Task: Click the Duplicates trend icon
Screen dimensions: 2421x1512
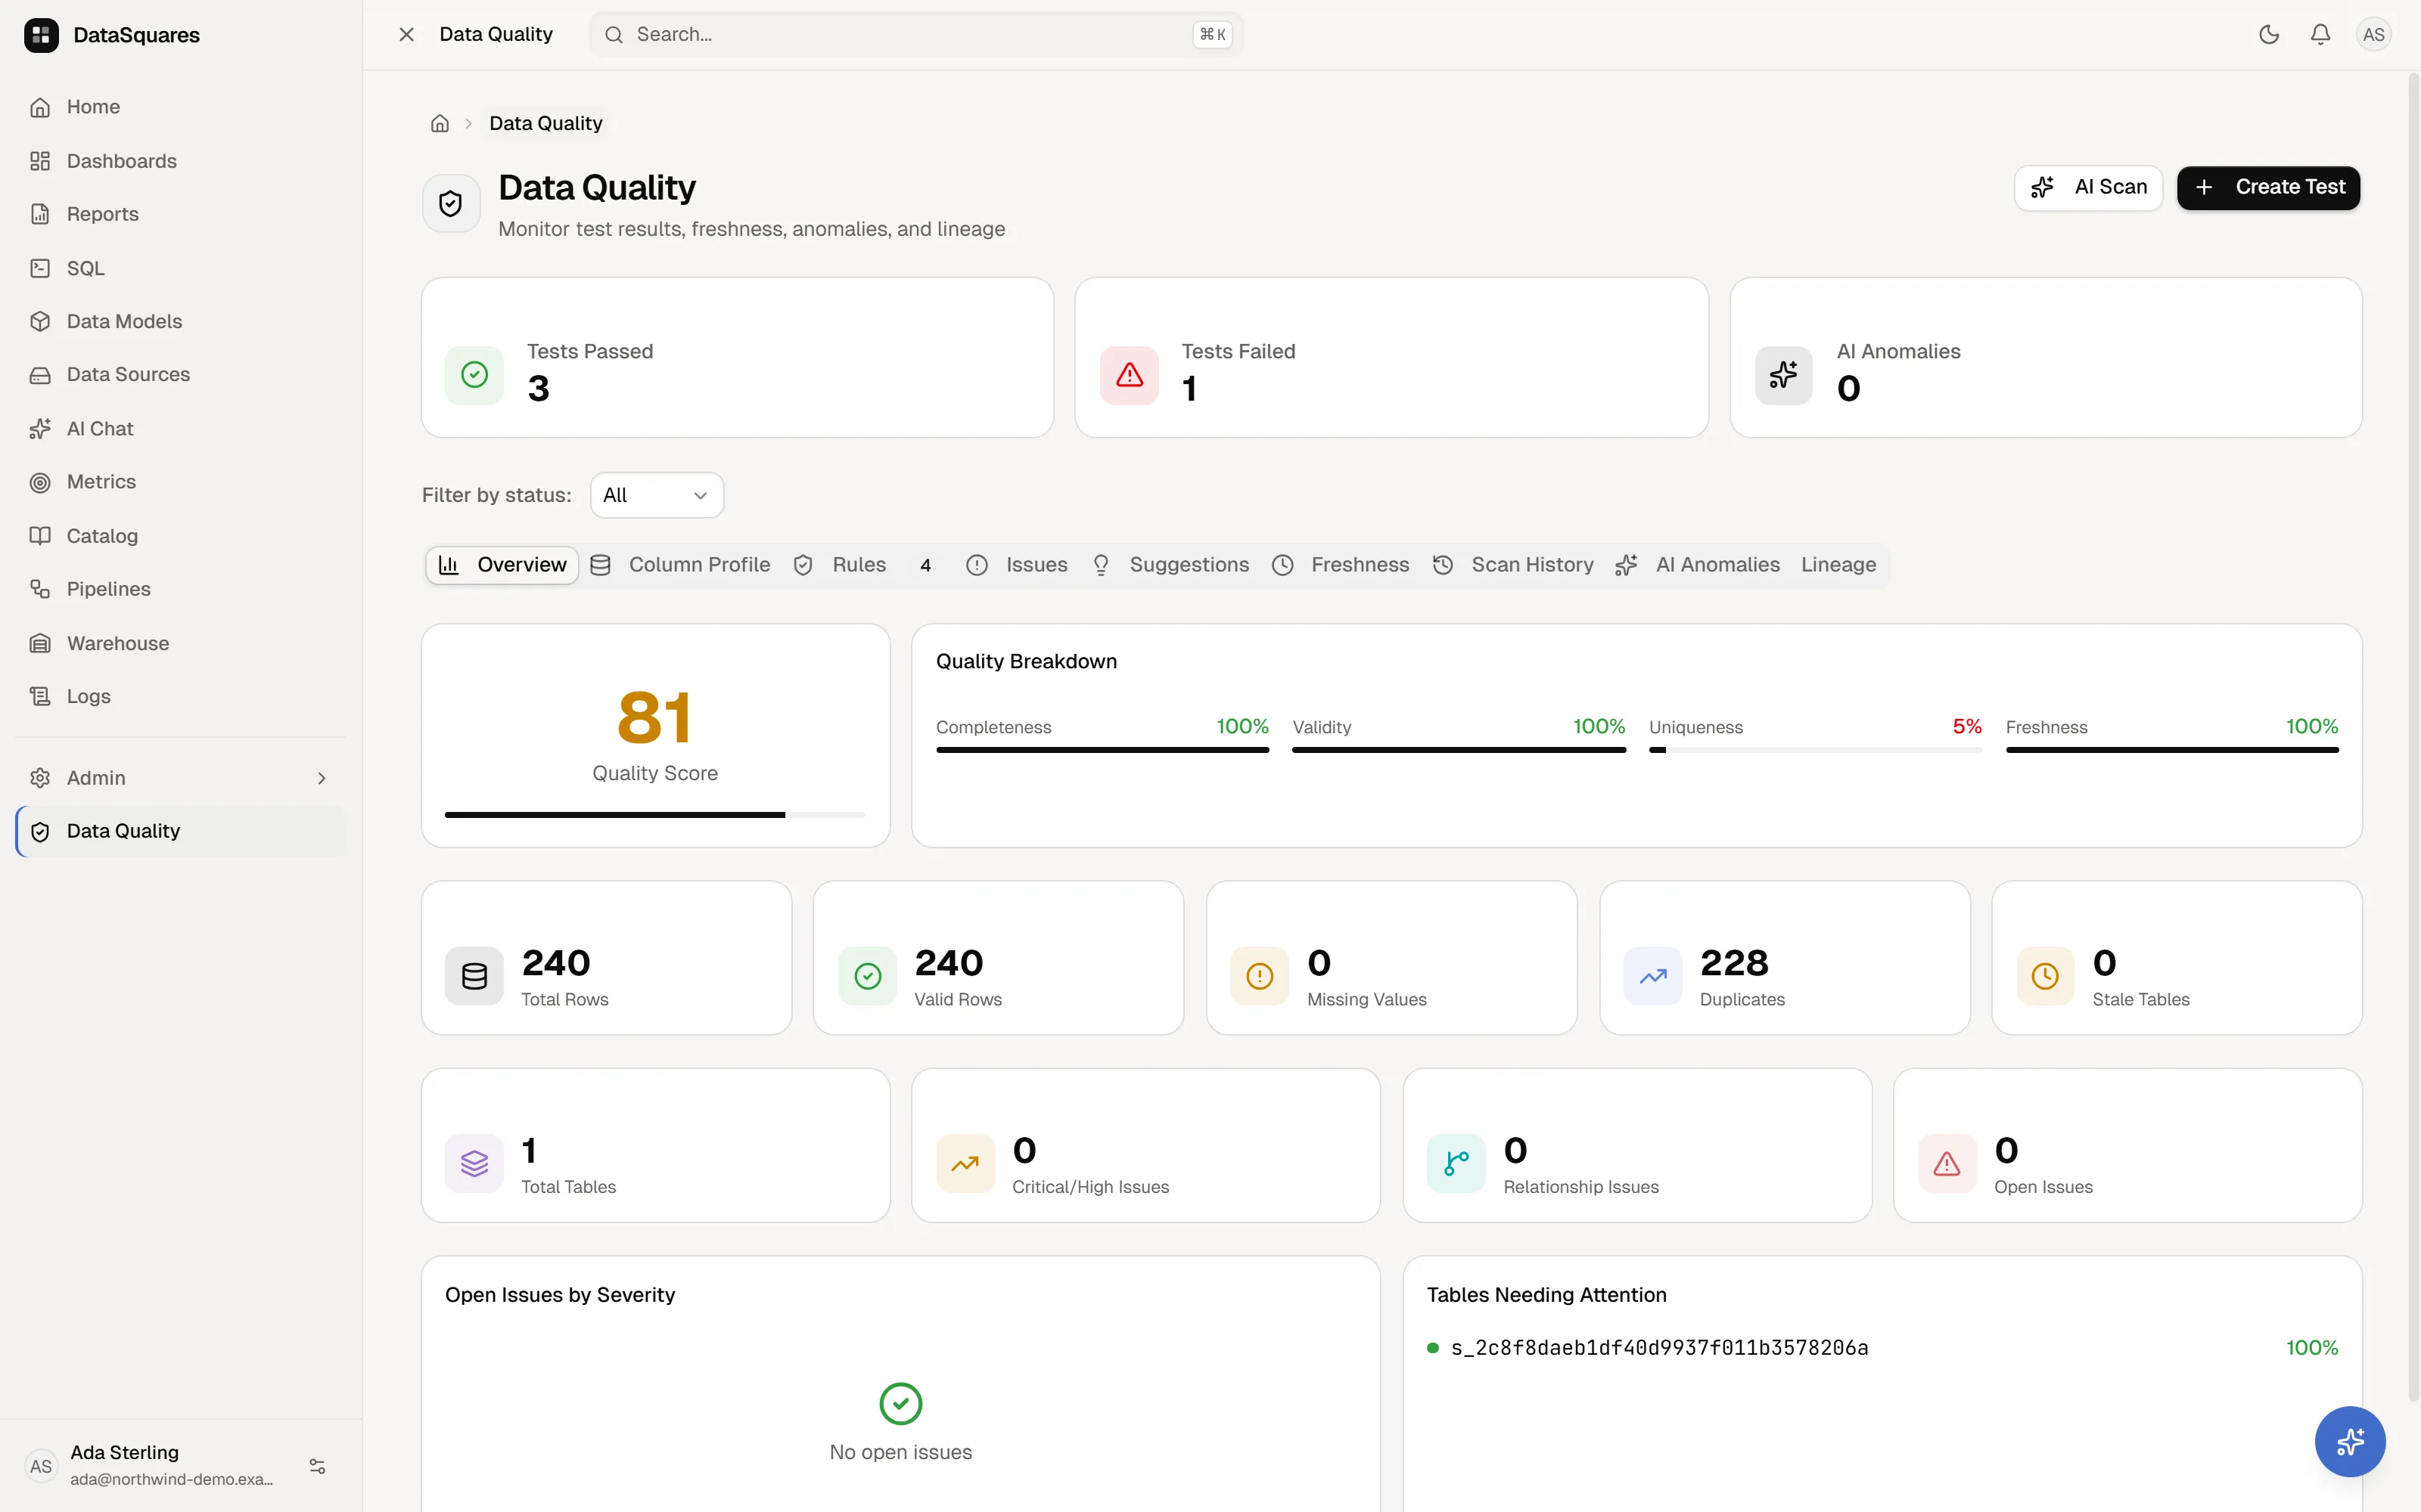Action: pos(1652,976)
